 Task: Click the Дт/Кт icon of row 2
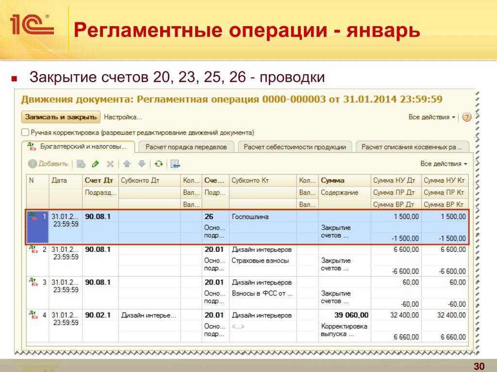pyautogui.click(x=33, y=249)
